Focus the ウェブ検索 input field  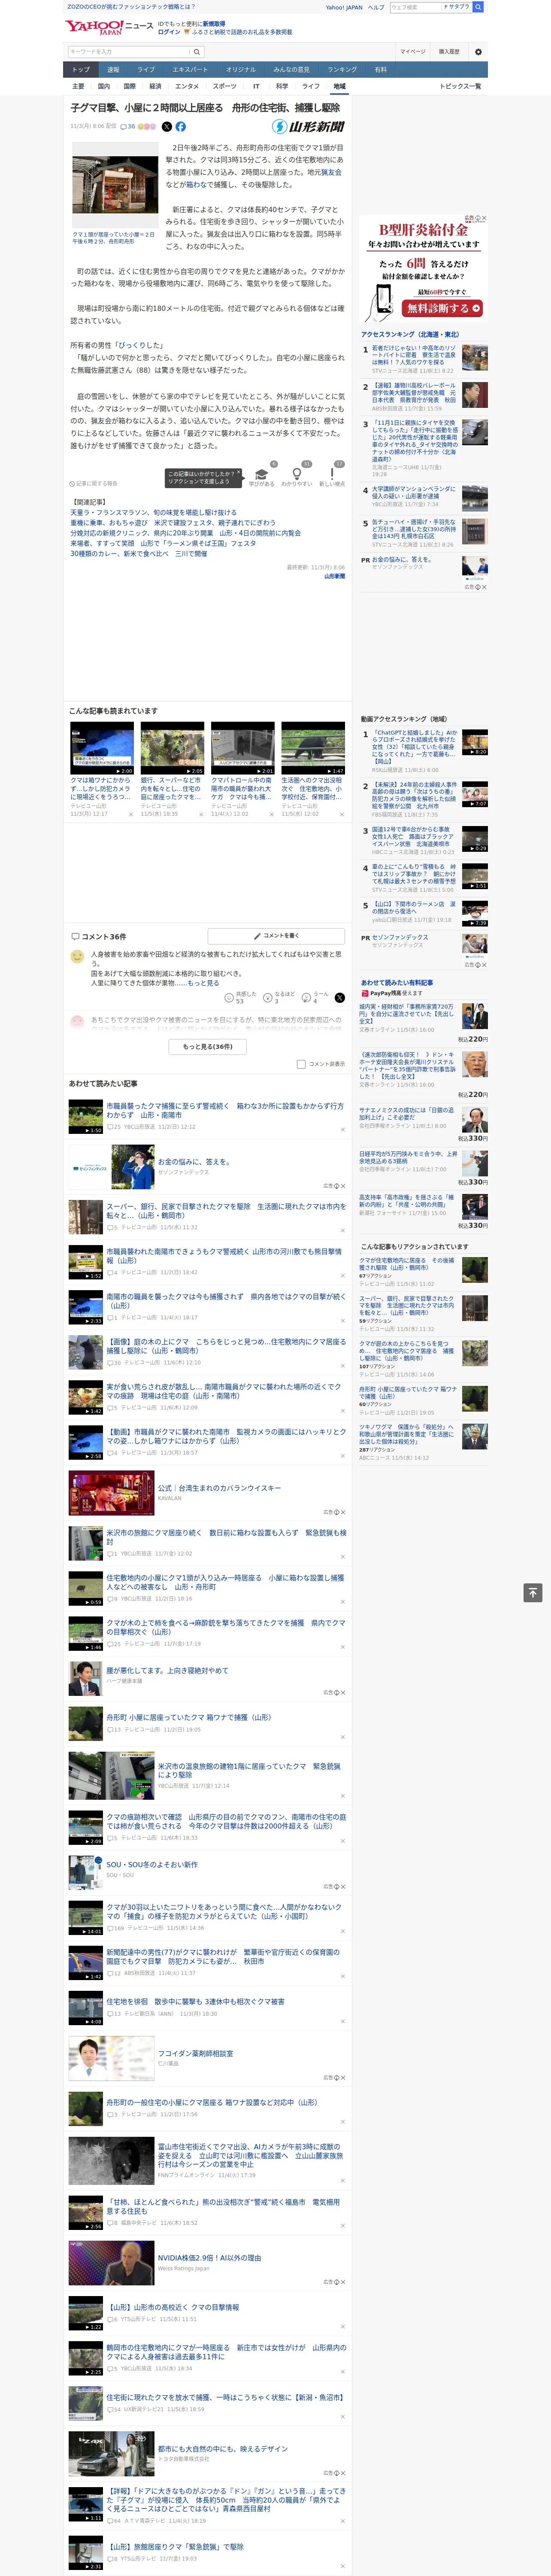tap(416, 7)
